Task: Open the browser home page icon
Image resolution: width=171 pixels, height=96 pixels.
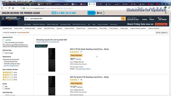Action: (x=13, y=8)
